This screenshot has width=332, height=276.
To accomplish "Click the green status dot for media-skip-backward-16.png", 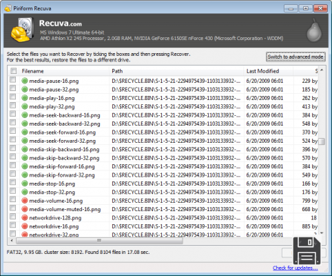I will coord(25,149).
